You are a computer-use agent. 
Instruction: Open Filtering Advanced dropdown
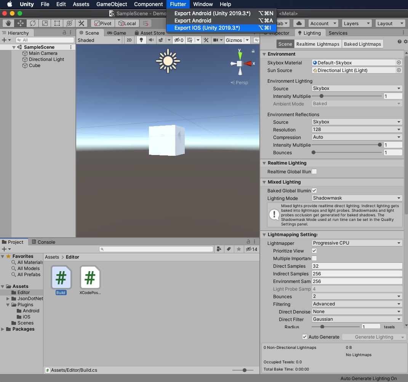[357, 304]
